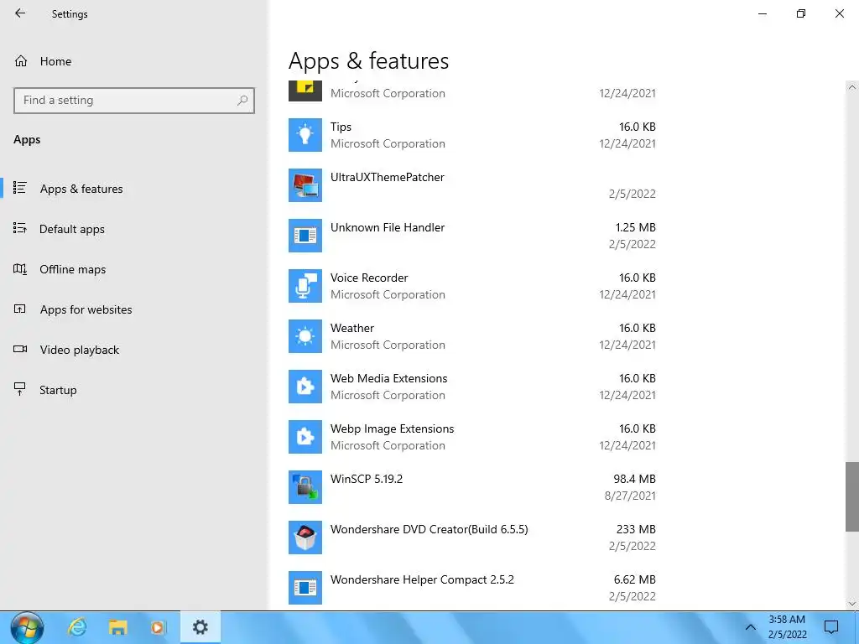The height and width of the screenshot is (644, 859).
Task: Click the Home house icon in sidebar
Action: tap(21, 60)
